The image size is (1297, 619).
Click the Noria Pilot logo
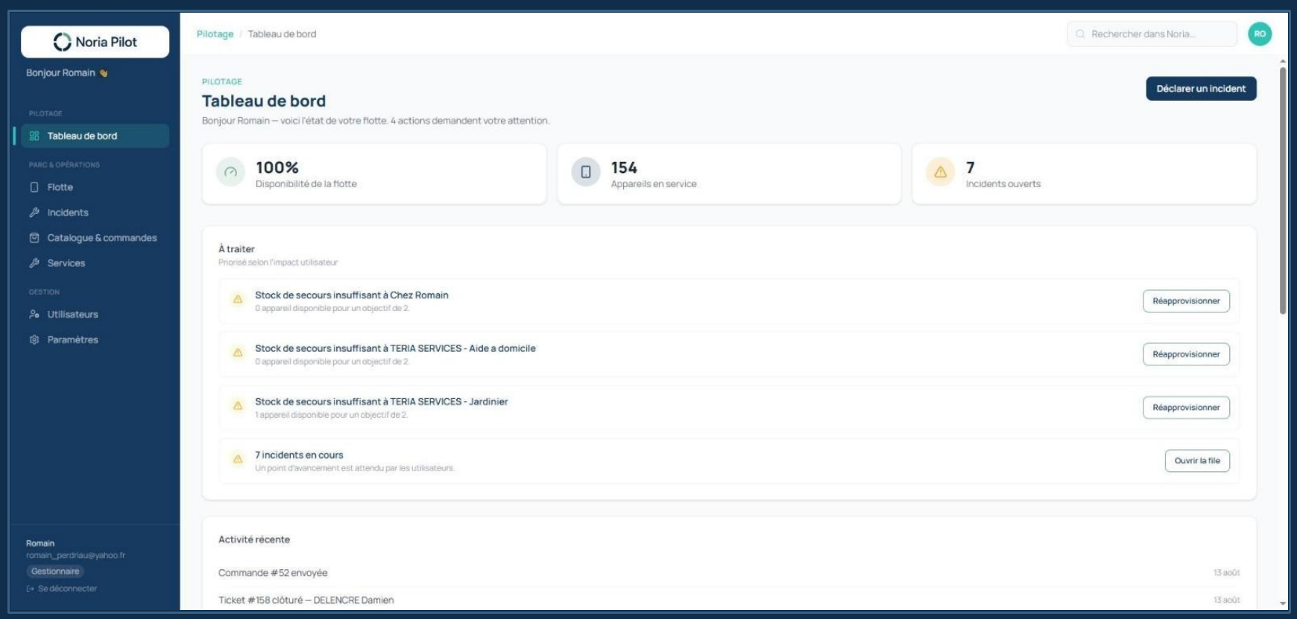[x=95, y=42]
